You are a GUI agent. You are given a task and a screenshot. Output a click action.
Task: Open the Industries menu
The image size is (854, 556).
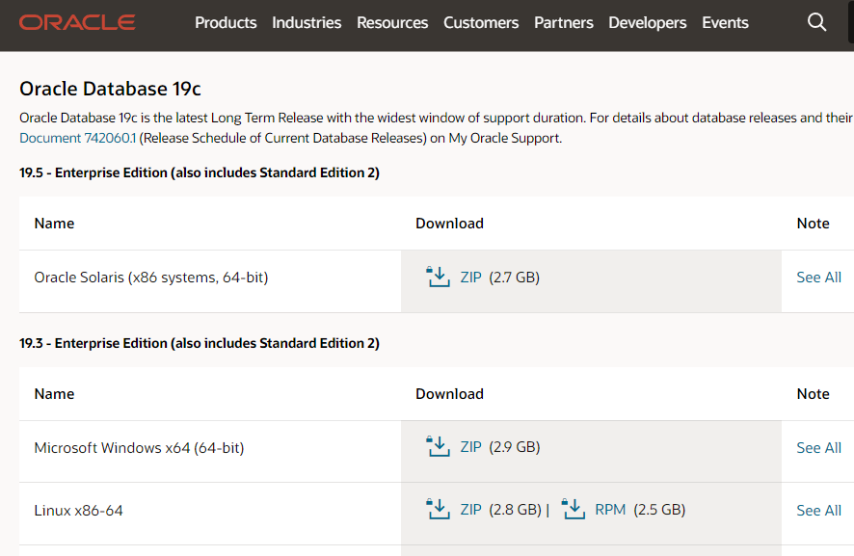[307, 22]
